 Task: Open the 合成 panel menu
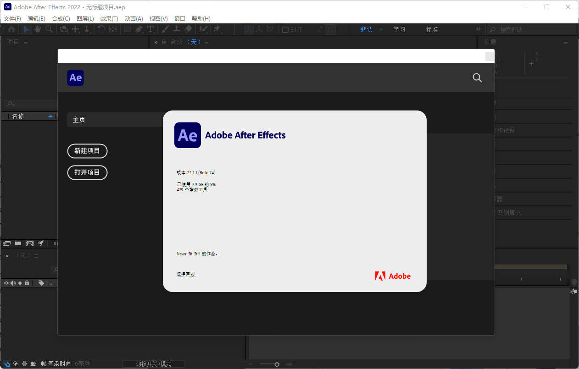click(206, 42)
